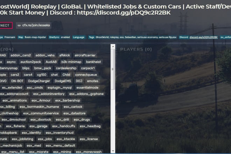Select the esx_animations resource
231x154 pixels.
pos(15,100)
